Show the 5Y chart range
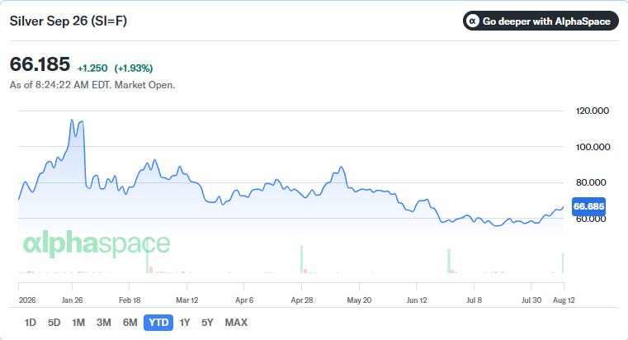This screenshot has width=628, height=340. [207, 323]
